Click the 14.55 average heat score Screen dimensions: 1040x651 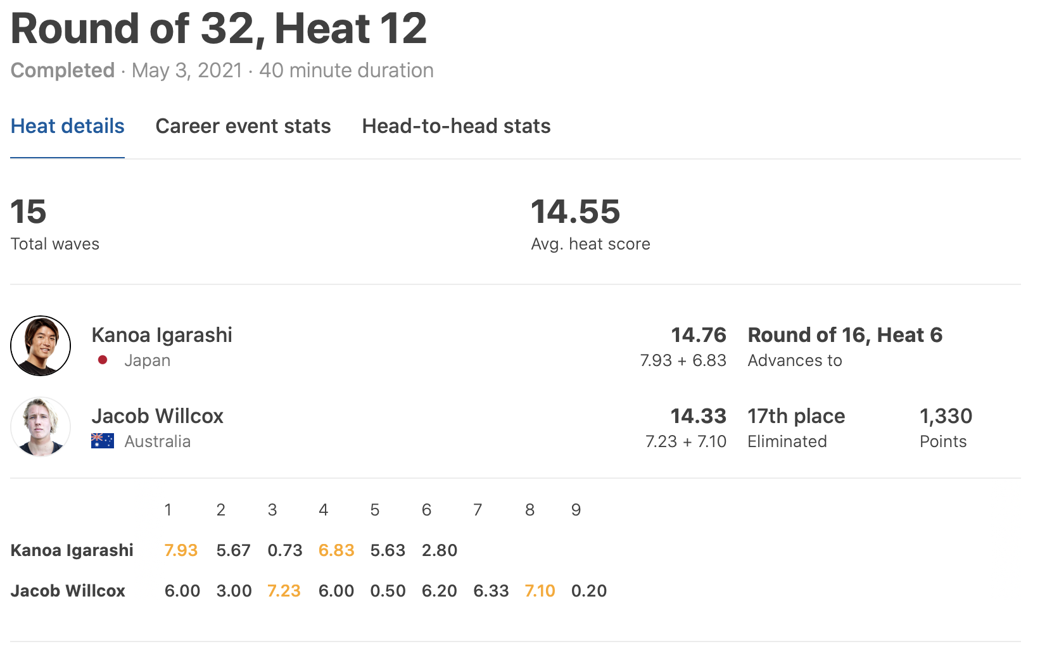coord(575,212)
